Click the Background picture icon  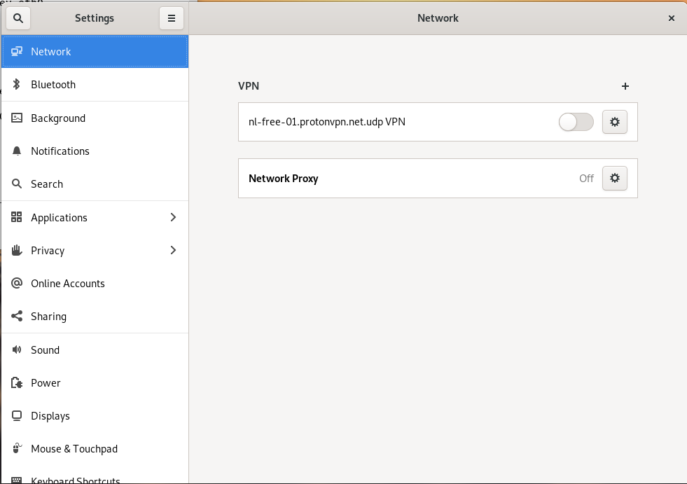click(x=17, y=118)
